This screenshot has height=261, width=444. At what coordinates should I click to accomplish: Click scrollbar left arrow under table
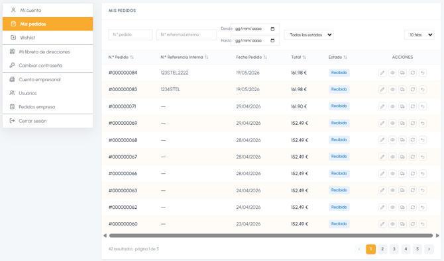105,236
